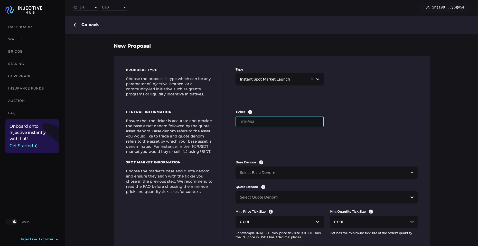Click the globe language icon
This screenshot has width=478, height=246.
pyautogui.click(x=75, y=7)
